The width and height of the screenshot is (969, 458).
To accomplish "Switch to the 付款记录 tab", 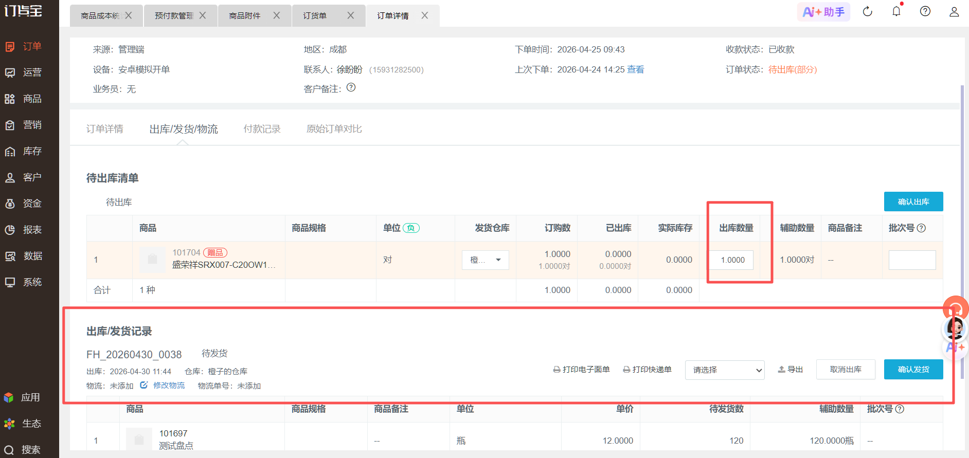I will 262,129.
